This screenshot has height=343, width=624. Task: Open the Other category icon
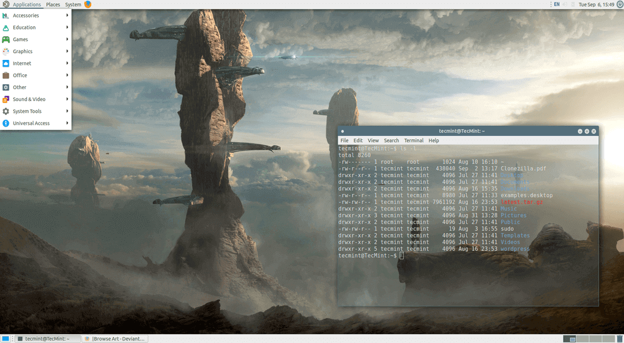click(6, 87)
